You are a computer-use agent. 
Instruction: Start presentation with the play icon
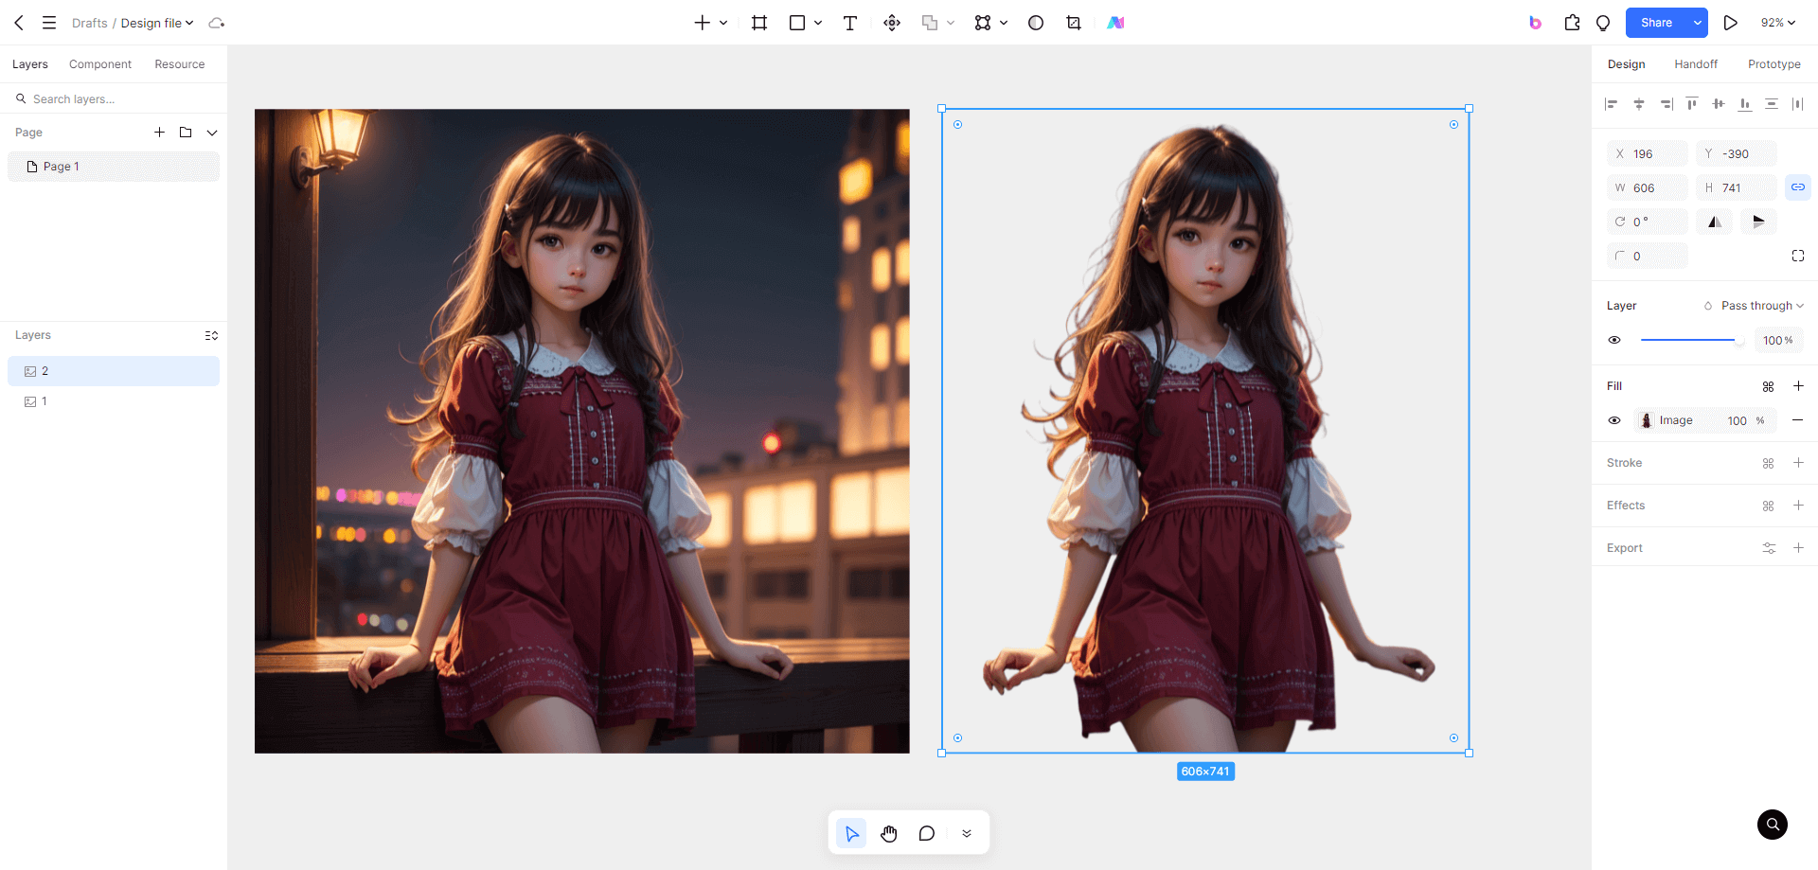1731,23
